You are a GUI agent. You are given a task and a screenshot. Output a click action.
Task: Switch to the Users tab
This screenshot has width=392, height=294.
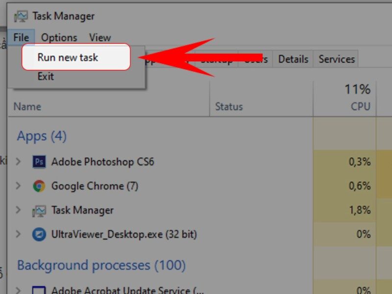click(256, 59)
